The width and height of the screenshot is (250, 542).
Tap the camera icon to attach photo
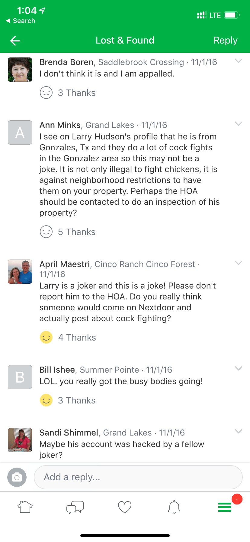click(17, 477)
